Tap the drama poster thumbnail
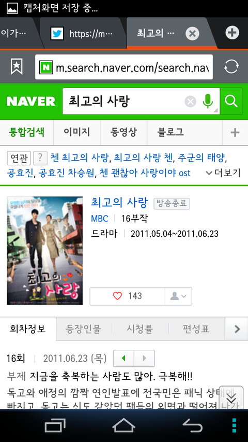The height and width of the screenshot is (442, 248). (x=45, y=251)
